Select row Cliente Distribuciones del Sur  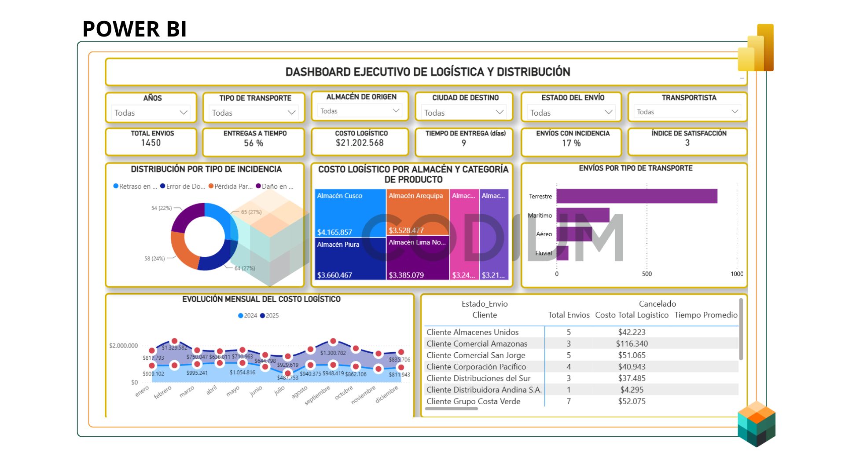[581, 378]
